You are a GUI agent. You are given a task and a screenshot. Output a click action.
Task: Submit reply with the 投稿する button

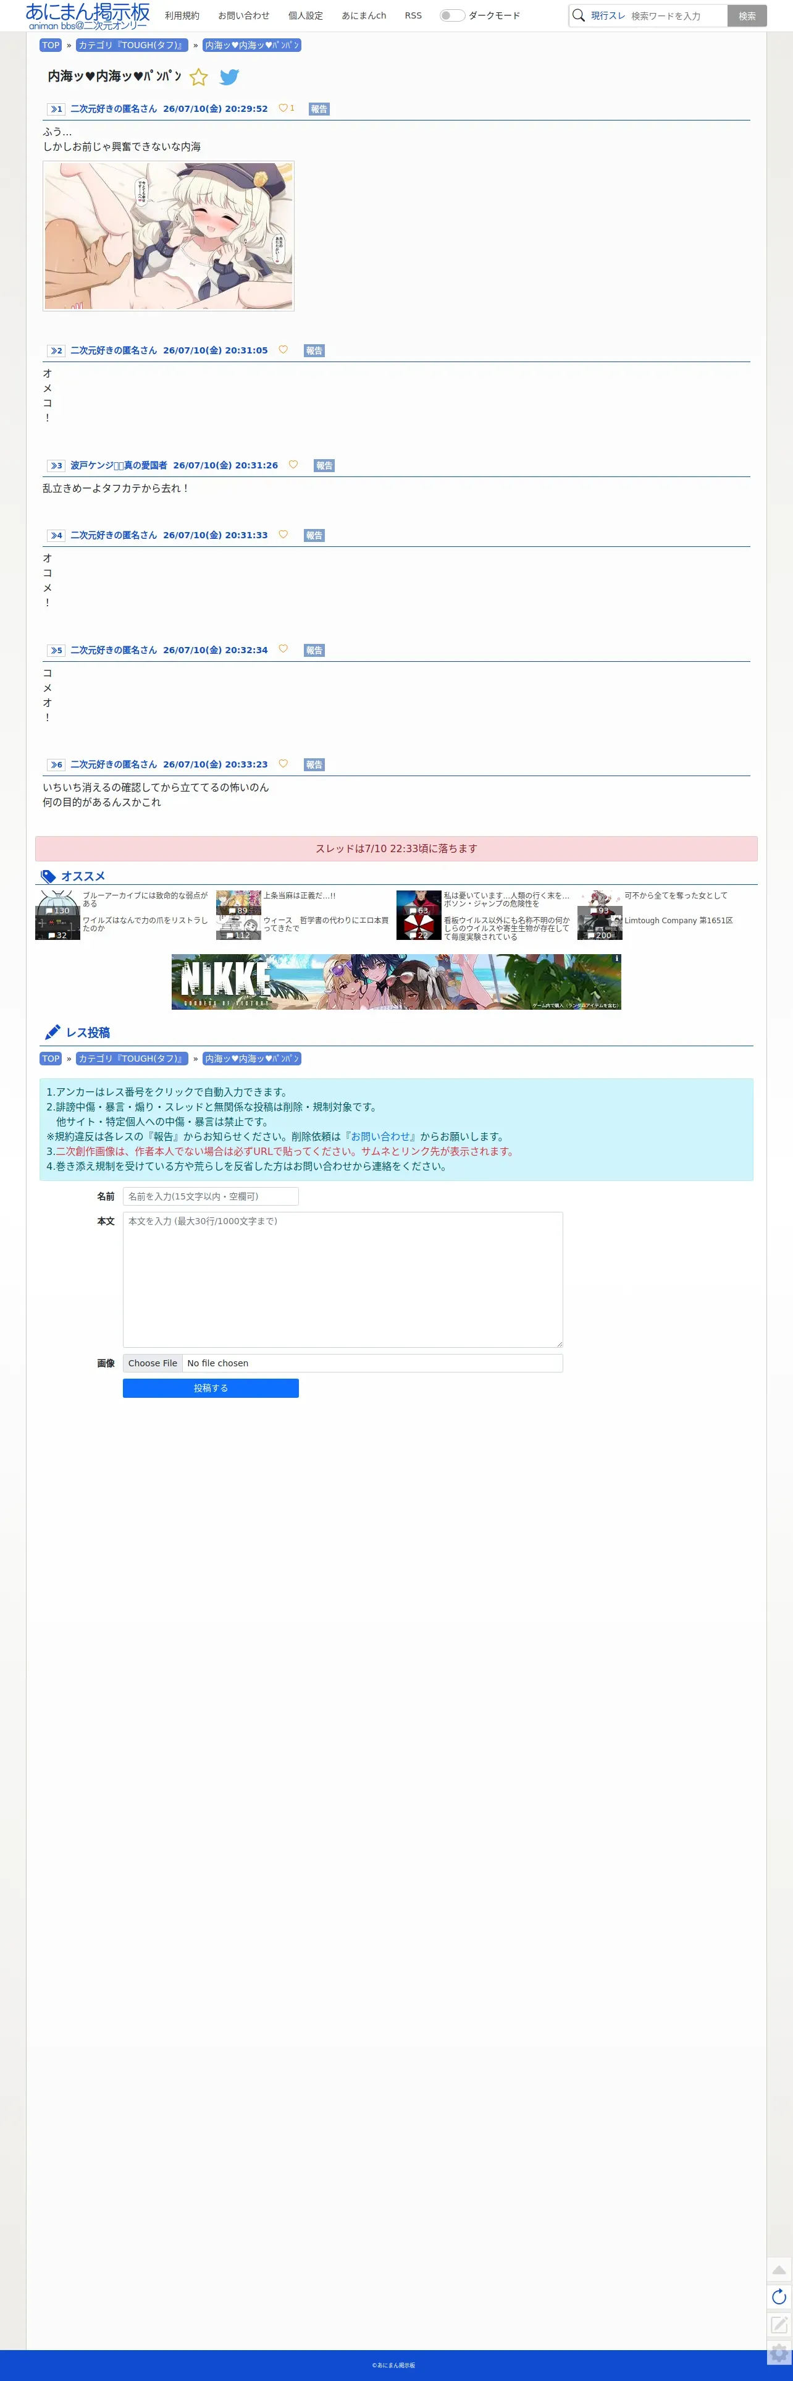(x=211, y=1389)
